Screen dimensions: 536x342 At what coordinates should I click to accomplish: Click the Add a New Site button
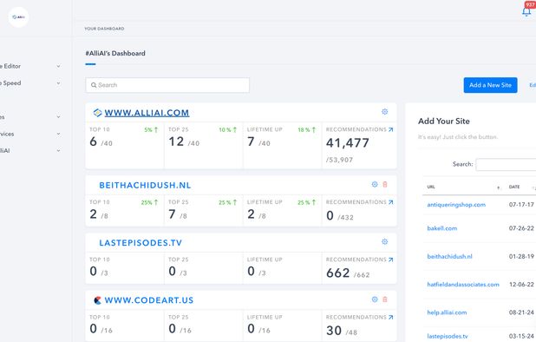tap(490, 85)
